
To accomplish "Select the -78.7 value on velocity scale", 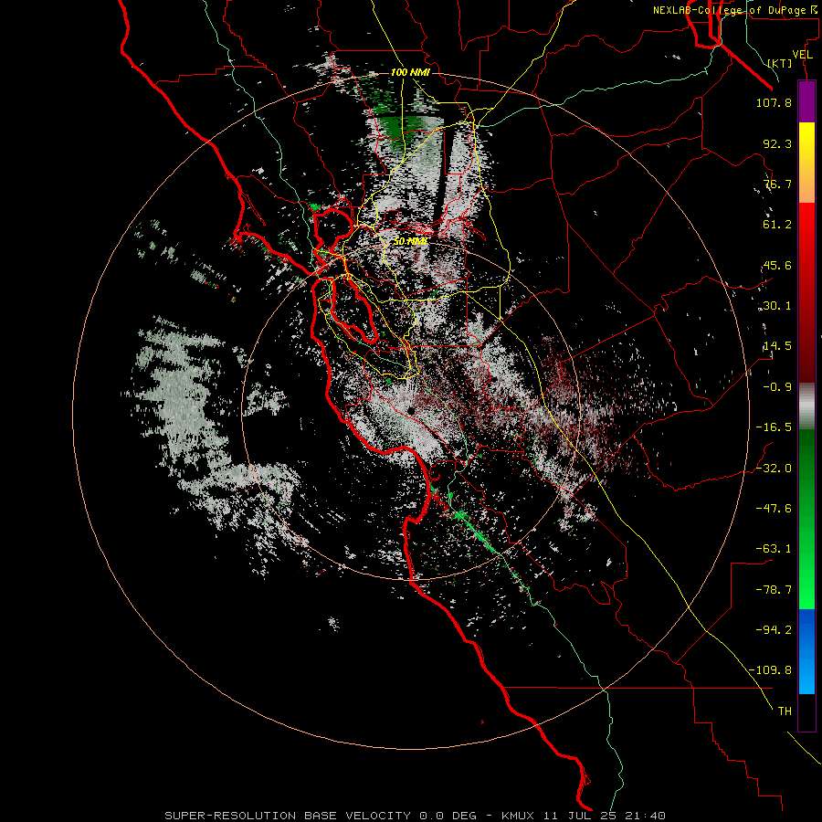I will [774, 589].
